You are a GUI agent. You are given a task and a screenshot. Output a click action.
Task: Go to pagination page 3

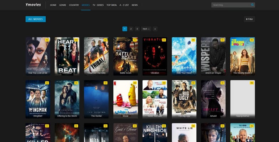pyautogui.click(x=137, y=29)
